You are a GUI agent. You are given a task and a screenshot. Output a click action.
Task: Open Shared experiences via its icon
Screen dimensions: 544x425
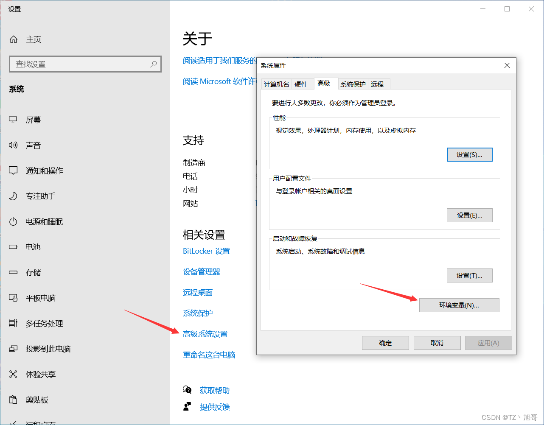[x=13, y=375]
